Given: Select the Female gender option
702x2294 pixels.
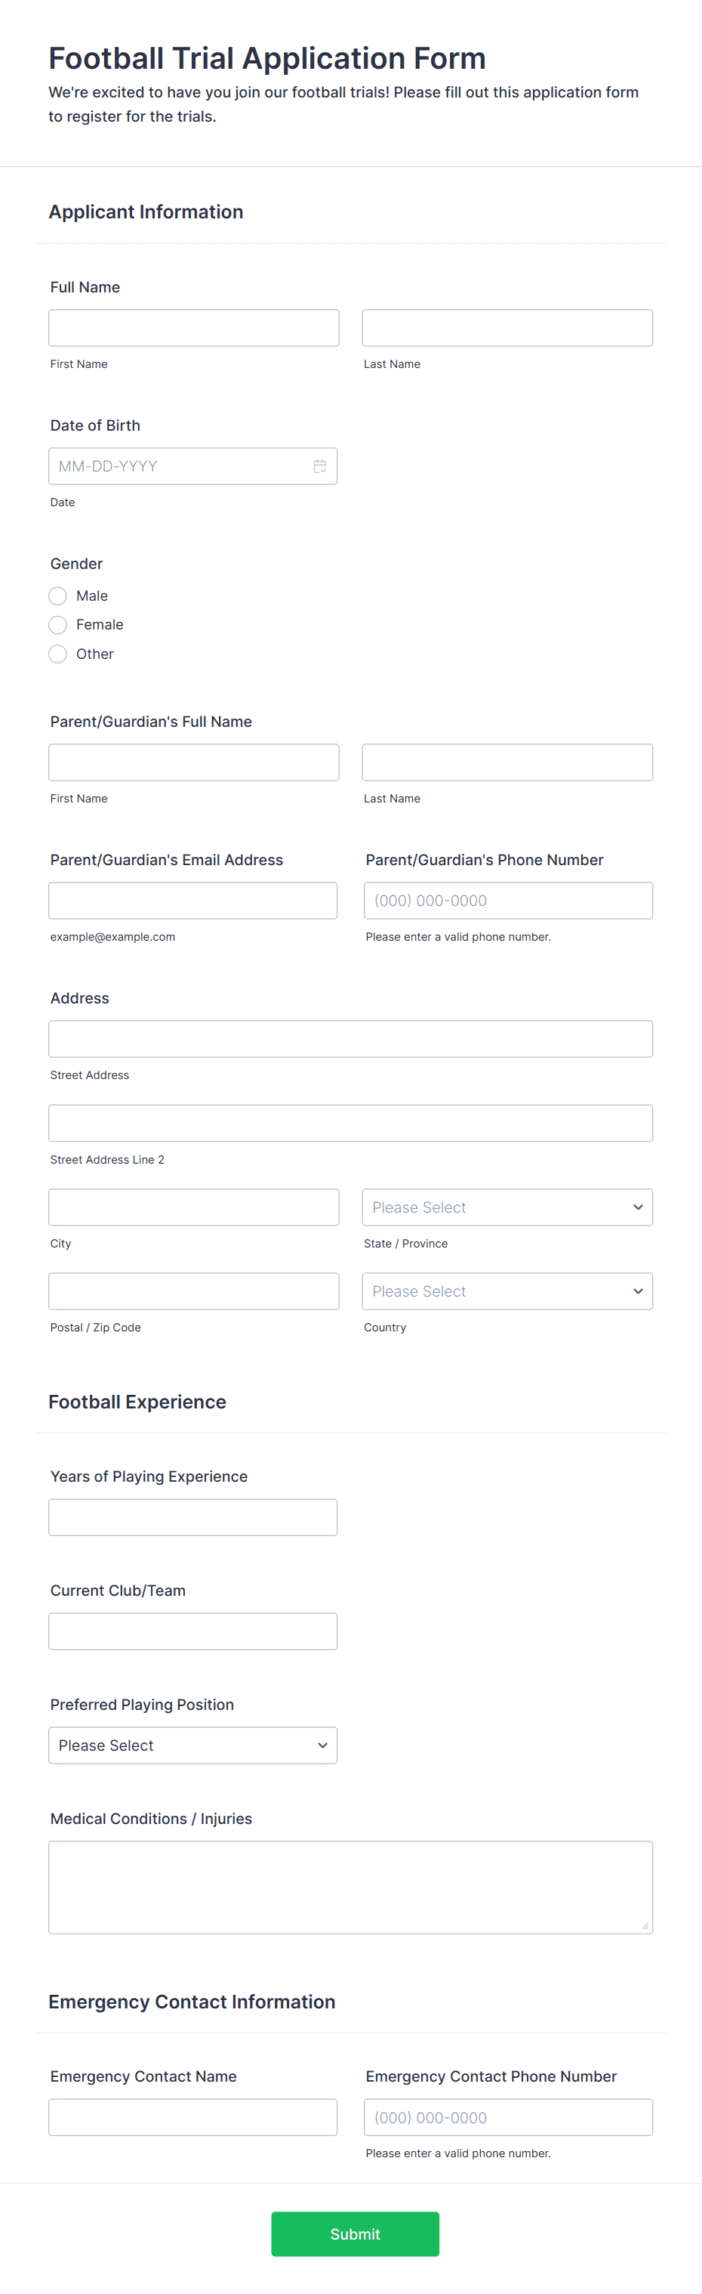Looking at the screenshot, I should pos(57,624).
